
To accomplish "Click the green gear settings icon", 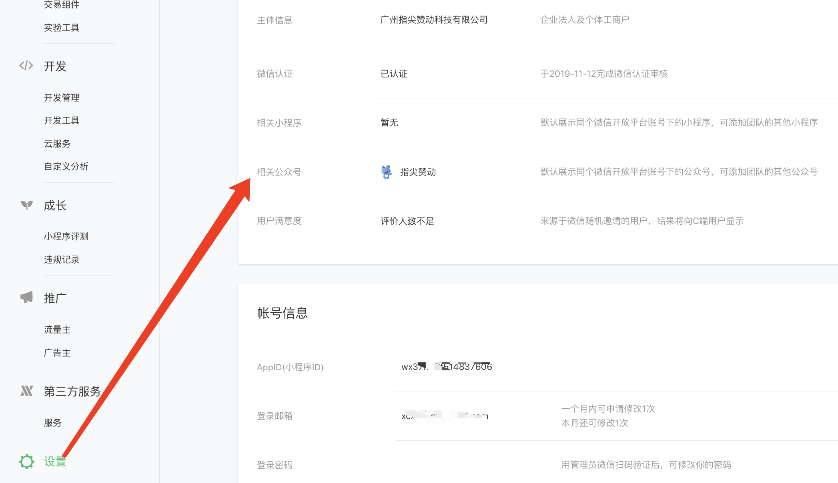I will tap(27, 461).
